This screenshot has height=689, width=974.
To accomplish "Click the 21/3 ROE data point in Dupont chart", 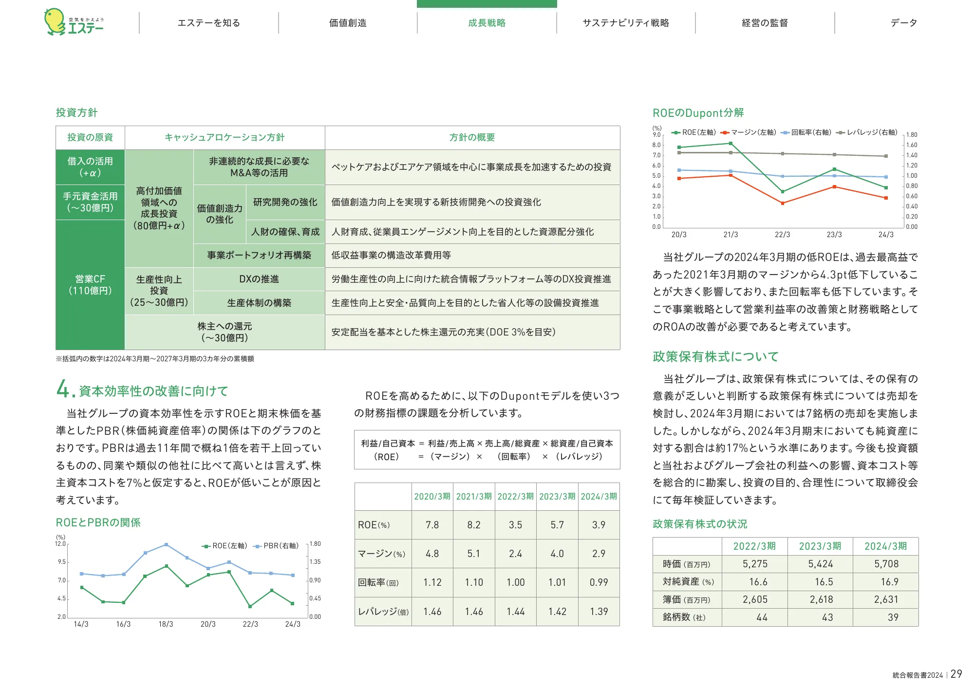I will 730,143.
